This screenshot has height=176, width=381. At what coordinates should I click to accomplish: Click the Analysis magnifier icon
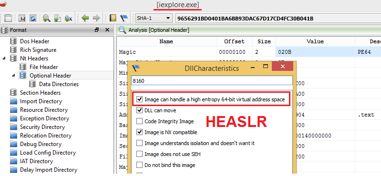[122, 30]
